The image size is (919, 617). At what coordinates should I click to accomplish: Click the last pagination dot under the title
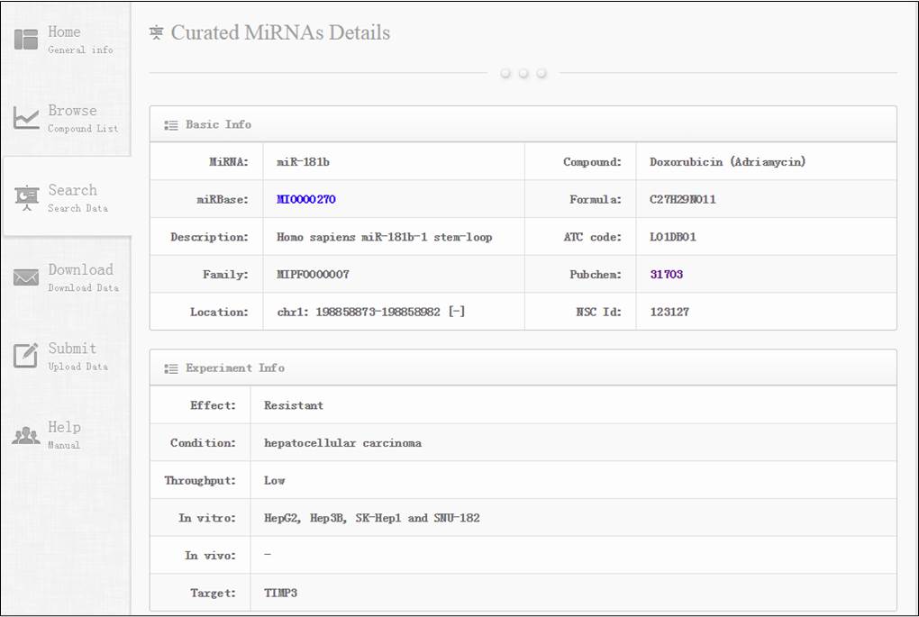pyautogui.click(x=541, y=73)
